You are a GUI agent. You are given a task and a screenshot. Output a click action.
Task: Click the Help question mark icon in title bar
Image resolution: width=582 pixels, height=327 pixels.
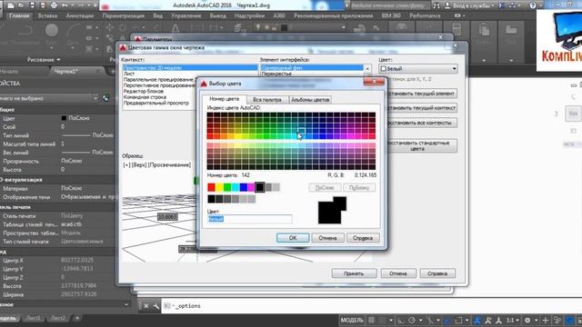click(x=533, y=5)
